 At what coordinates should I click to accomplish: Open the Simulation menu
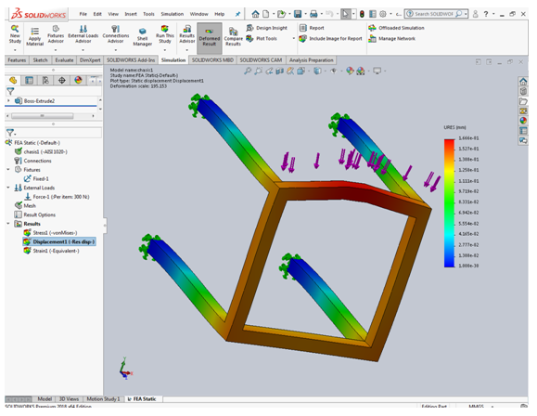[x=173, y=14]
